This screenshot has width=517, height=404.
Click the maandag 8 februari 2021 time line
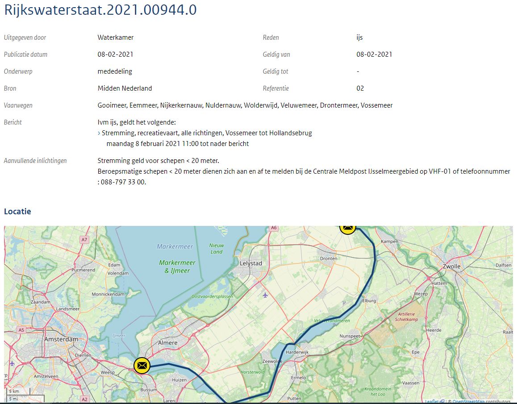click(178, 143)
